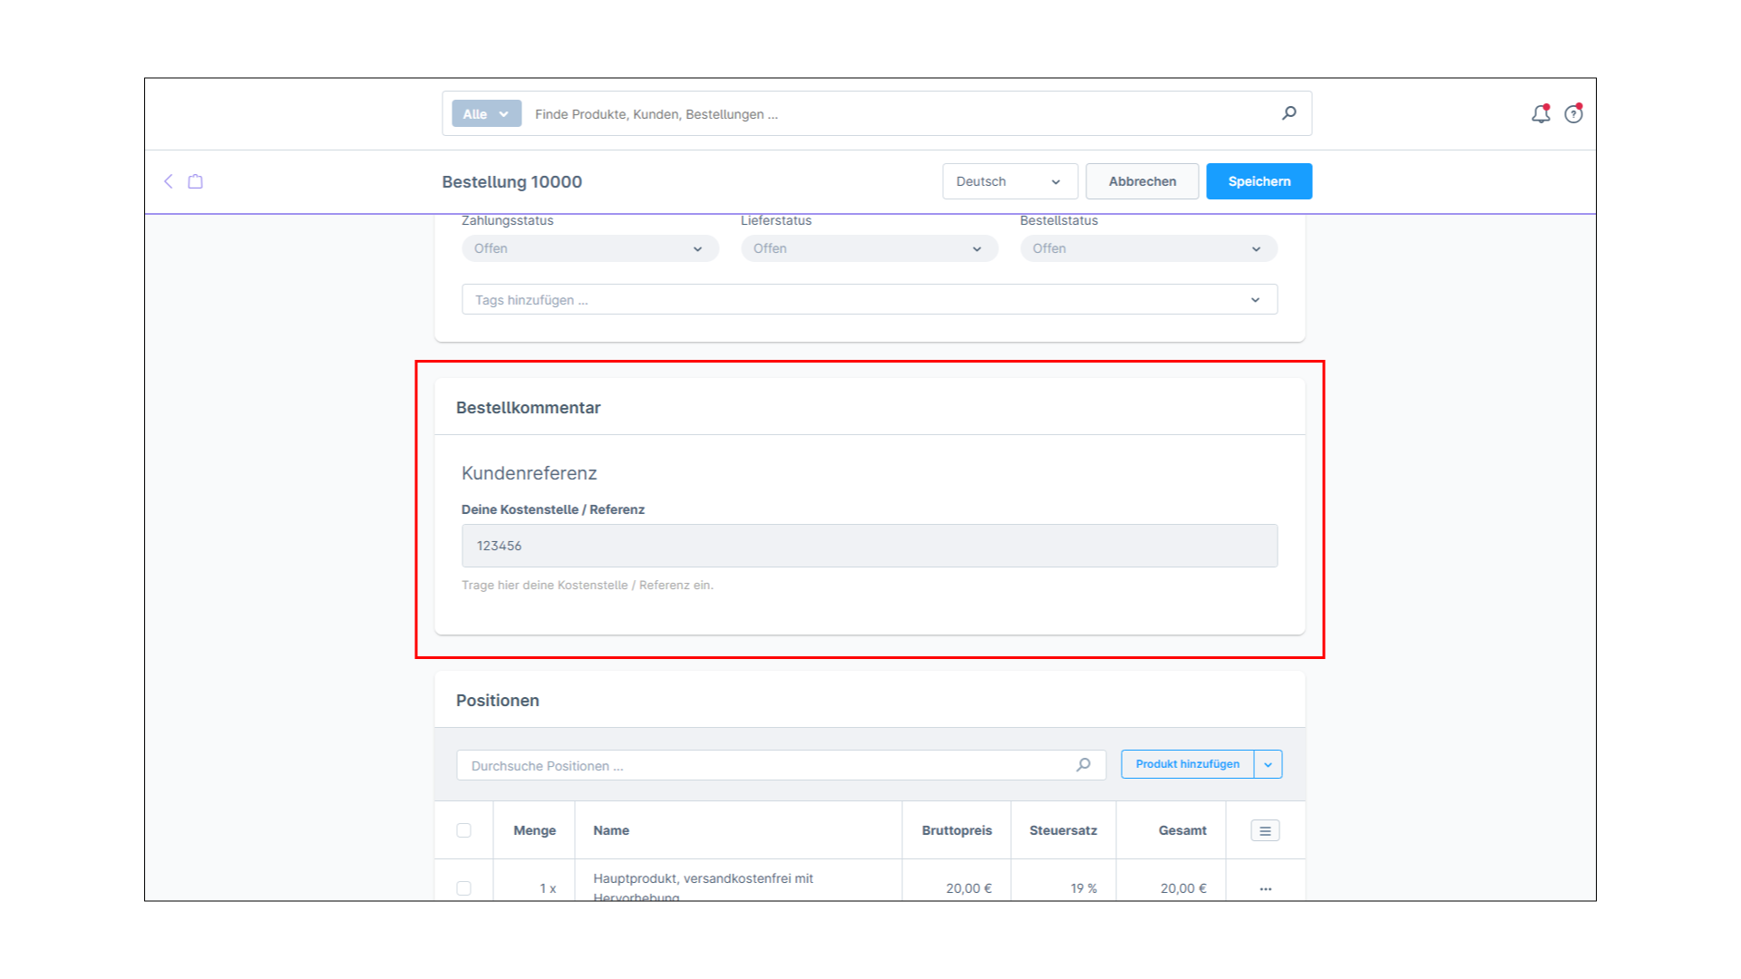
Task: Click the main search magnifier icon
Action: tap(1289, 113)
